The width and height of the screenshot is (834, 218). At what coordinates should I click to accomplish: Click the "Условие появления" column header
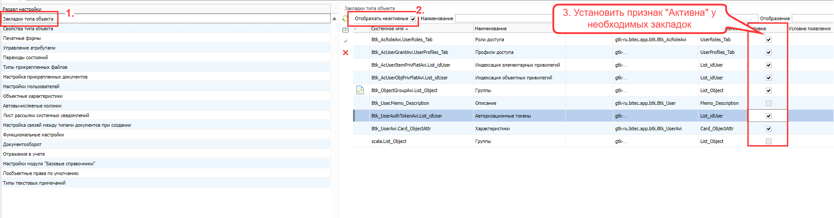[x=809, y=29]
